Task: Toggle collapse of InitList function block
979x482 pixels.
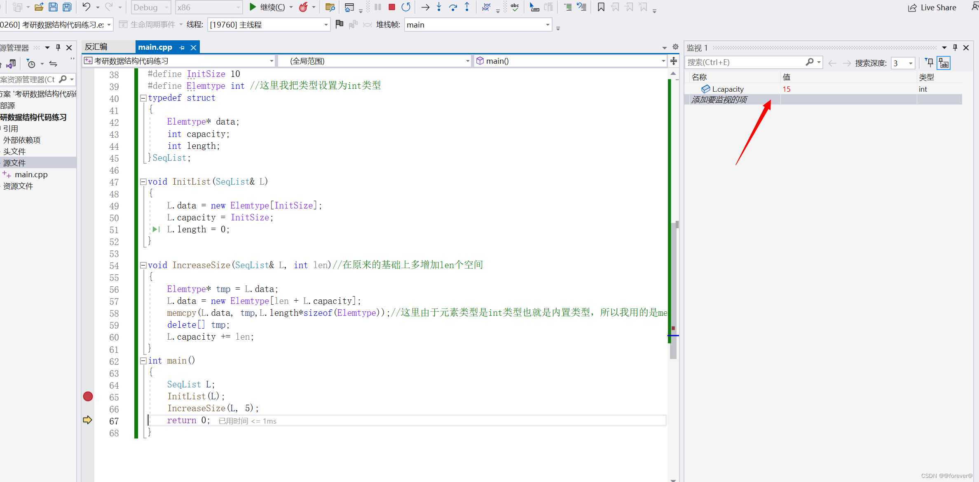Action: (x=142, y=181)
